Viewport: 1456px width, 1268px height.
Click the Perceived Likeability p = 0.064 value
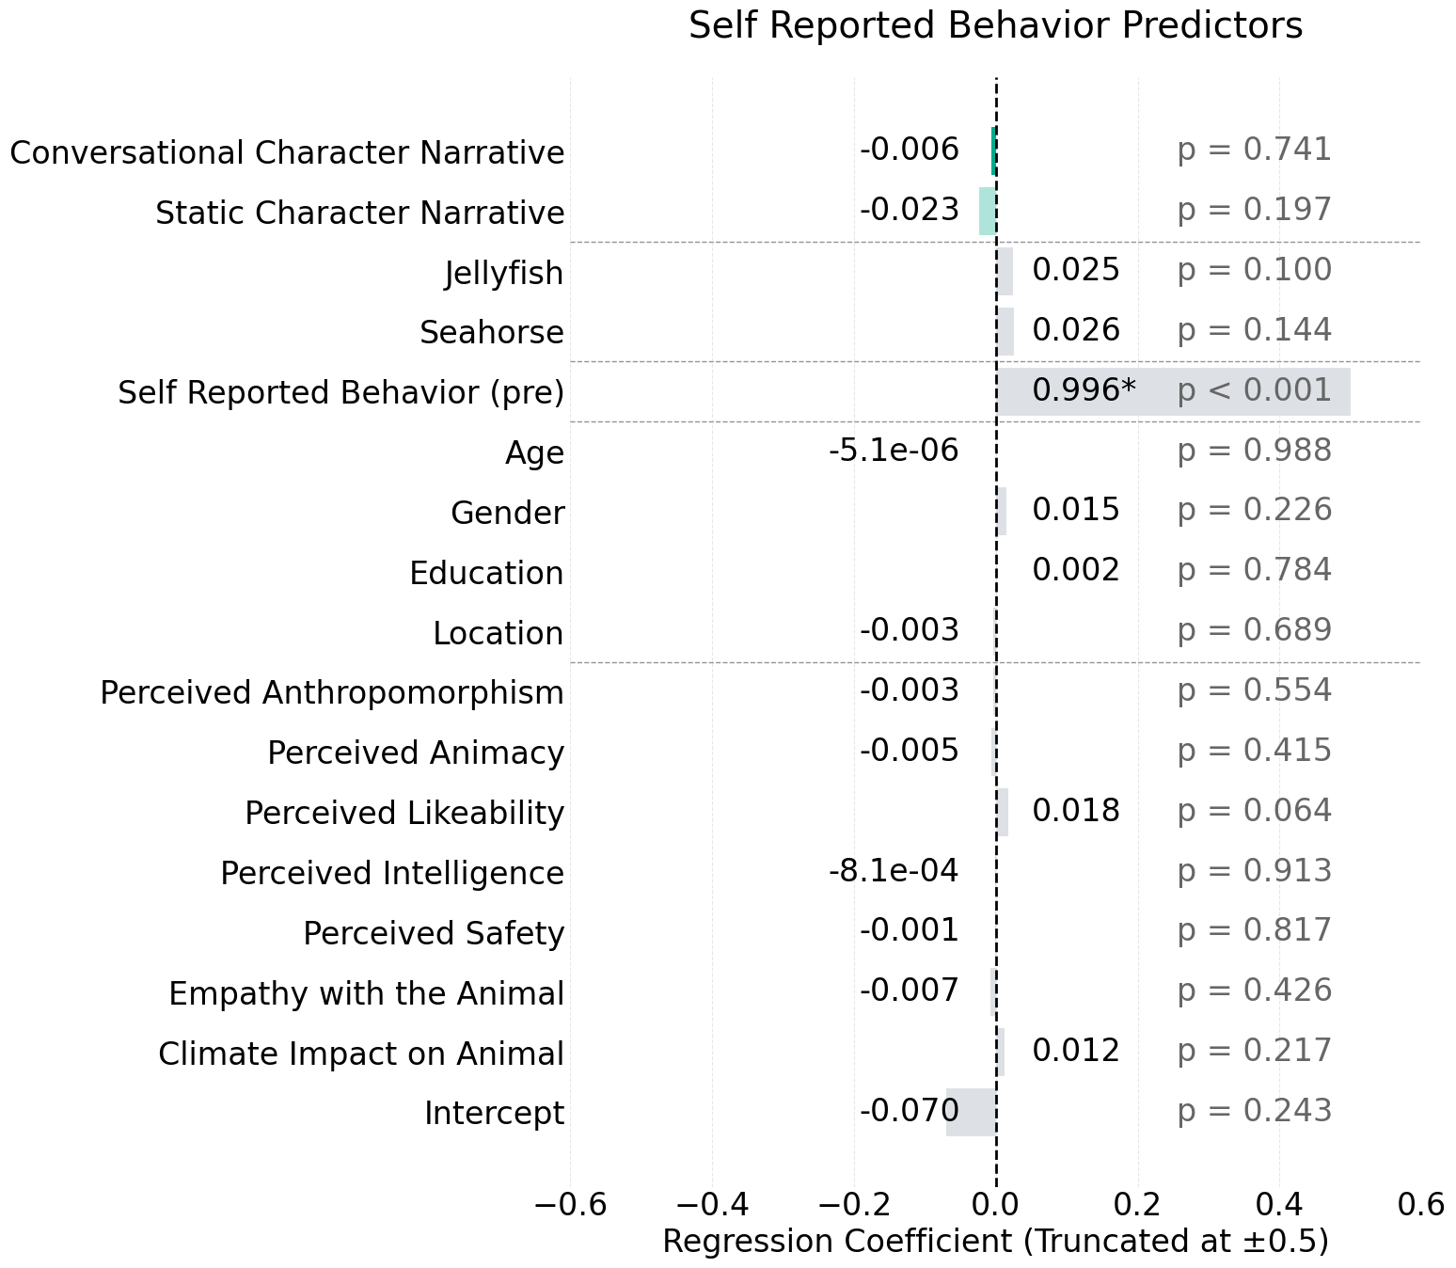(x=1254, y=811)
